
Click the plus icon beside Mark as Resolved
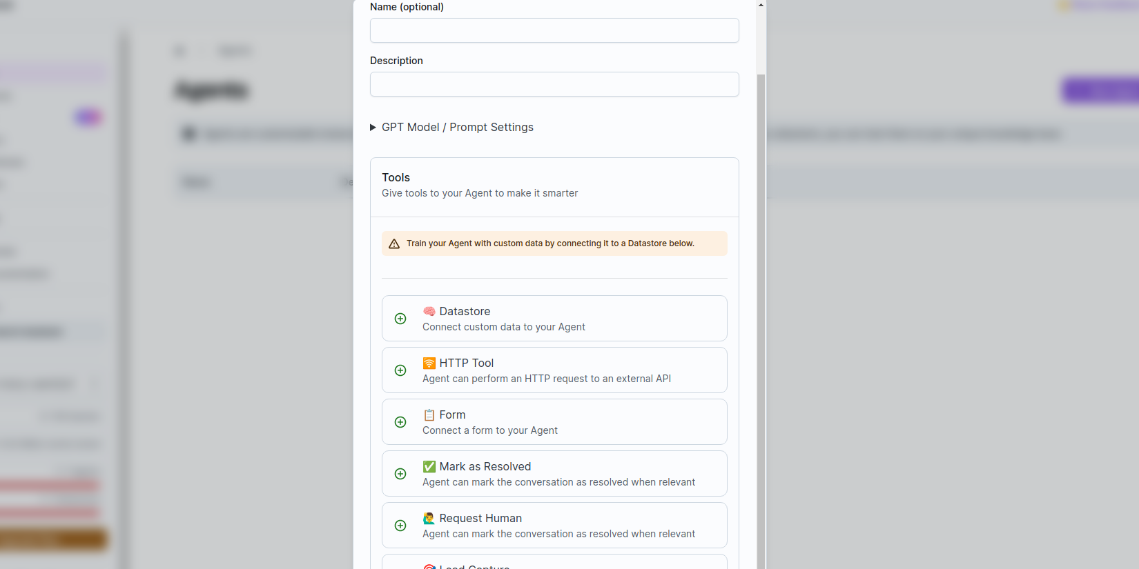(400, 474)
